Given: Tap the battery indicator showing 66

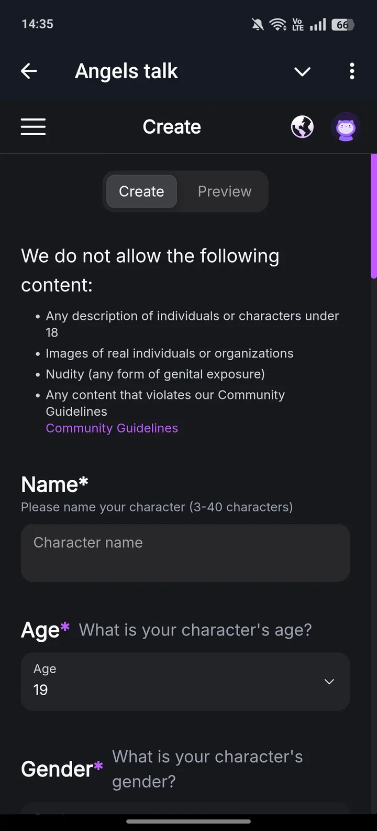Looking at the screenshot, I should click(343, 25).
